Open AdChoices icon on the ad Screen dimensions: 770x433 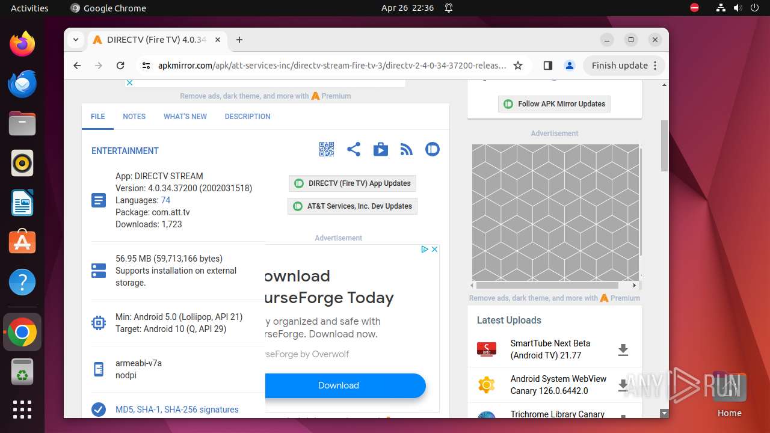point(424,249)
